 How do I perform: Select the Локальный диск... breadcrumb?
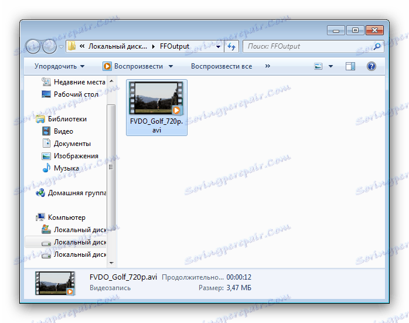tap(117, 46)
